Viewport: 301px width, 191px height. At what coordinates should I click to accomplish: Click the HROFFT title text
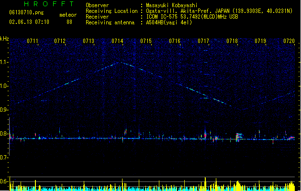click(49, 4)
